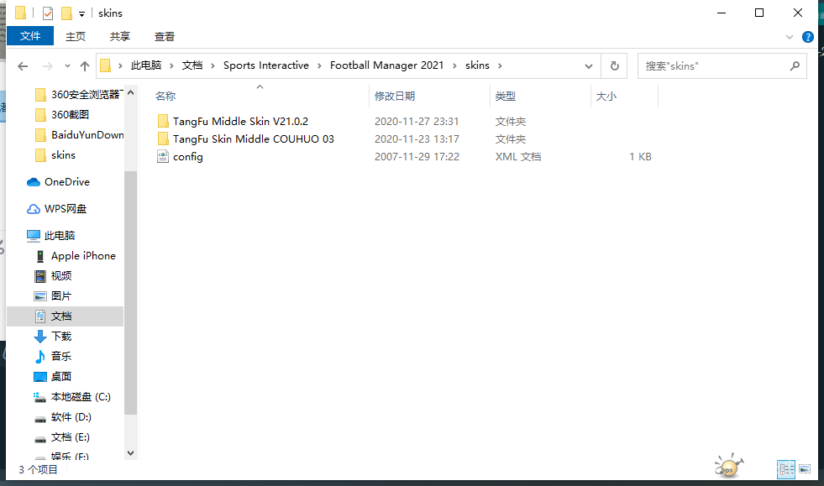Refresh the current skins folder view
The height and width of the screenshot is (486, 824).
[615, 65]
